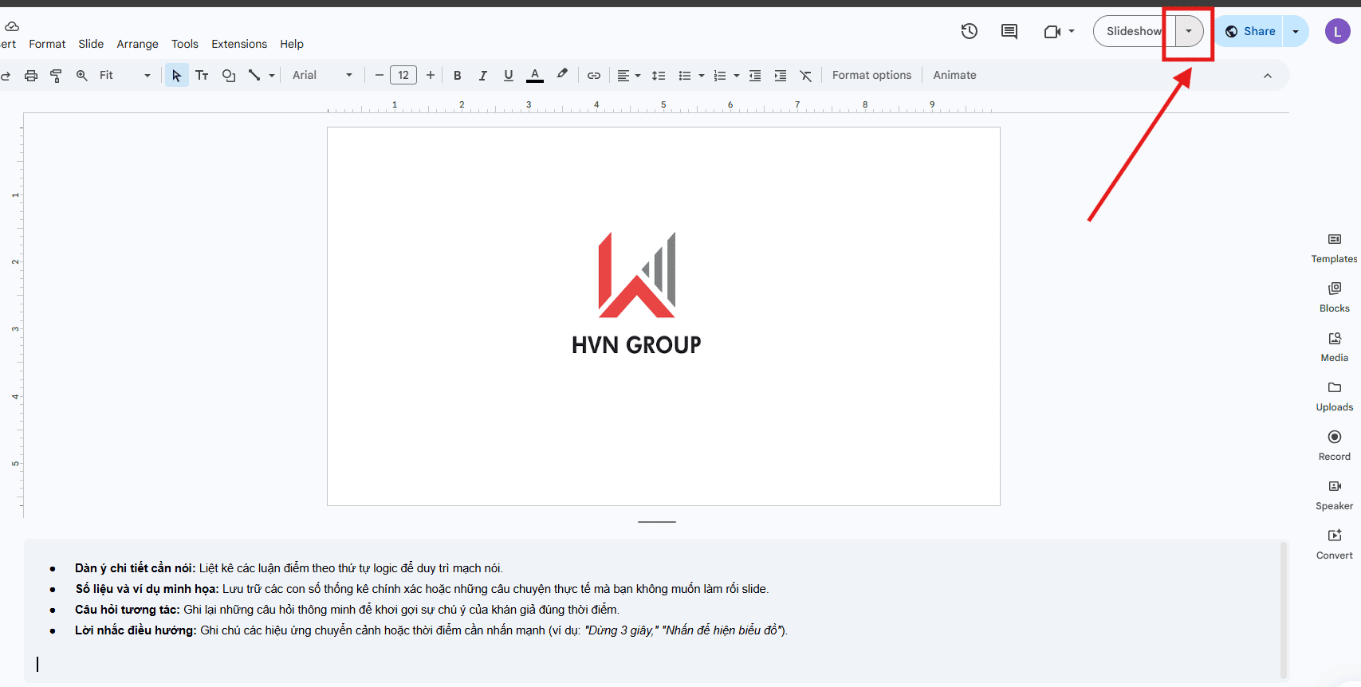Click the print icon
Screen dimensions: 1361x687
coord(31,76)
